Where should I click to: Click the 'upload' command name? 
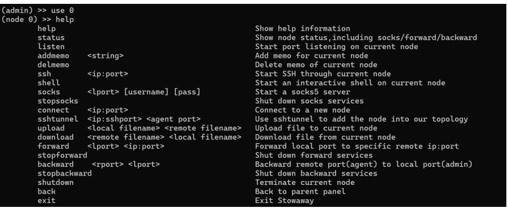coord(51,128)
